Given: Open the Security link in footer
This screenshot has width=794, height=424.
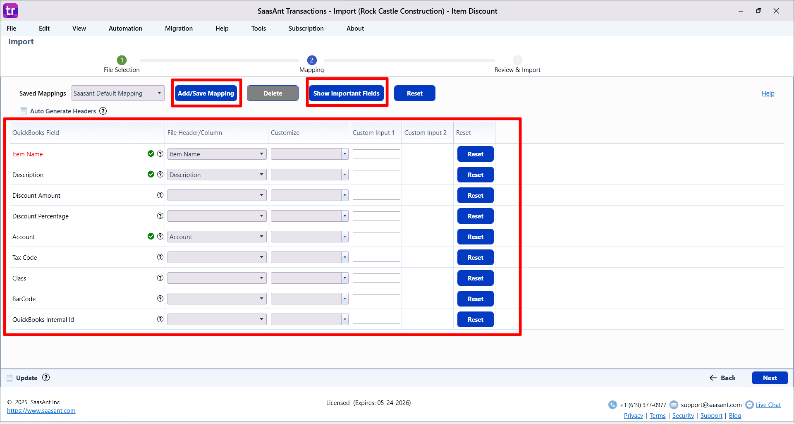Looking at the screenshot, I should click(x=683, y=416).
